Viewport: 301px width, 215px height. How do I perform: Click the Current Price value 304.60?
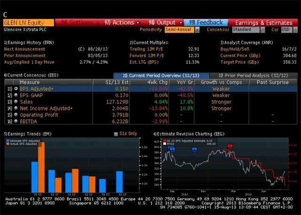[290, 55]
